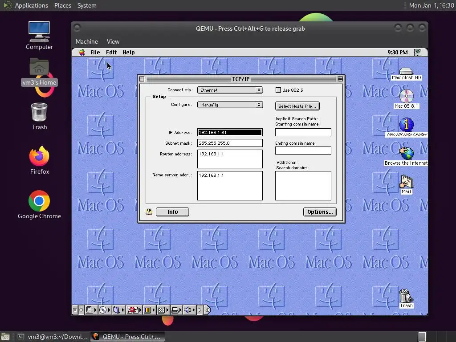The image size is (456, 342).
Task: Open the Edit menu in Mac OS
Action: tap(111, 53)
